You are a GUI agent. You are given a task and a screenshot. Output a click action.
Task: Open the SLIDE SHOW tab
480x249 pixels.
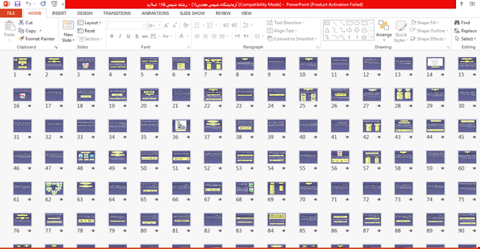tap(192, 13)
